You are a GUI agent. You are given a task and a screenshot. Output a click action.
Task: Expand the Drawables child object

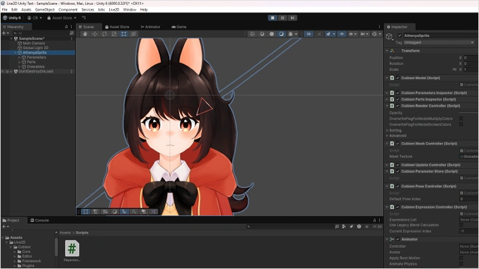tap(19, 66)
